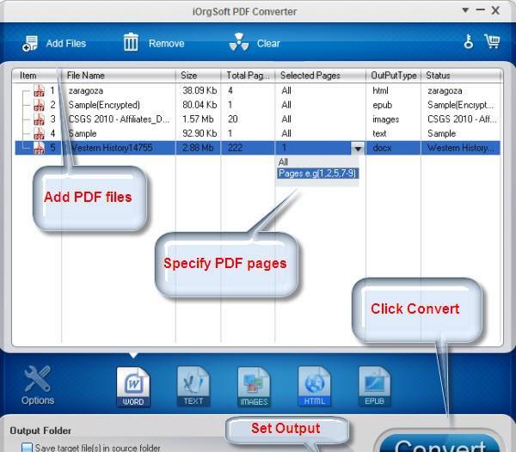This screenshot has width=516, height=452.
Task: Click size value 38.09 Kb
Action: point(200,90)
